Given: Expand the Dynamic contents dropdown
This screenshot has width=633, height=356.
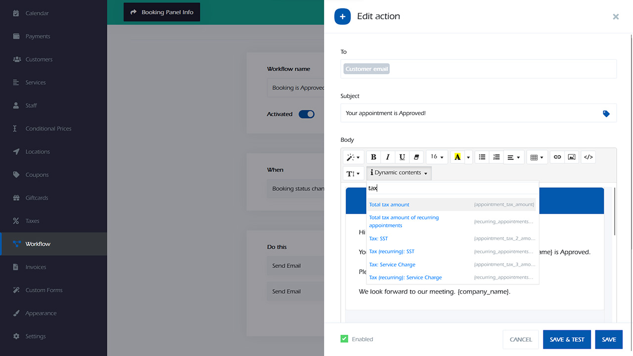Looking at the screenshot, I should pyautogui.click(x=399, y=173).
